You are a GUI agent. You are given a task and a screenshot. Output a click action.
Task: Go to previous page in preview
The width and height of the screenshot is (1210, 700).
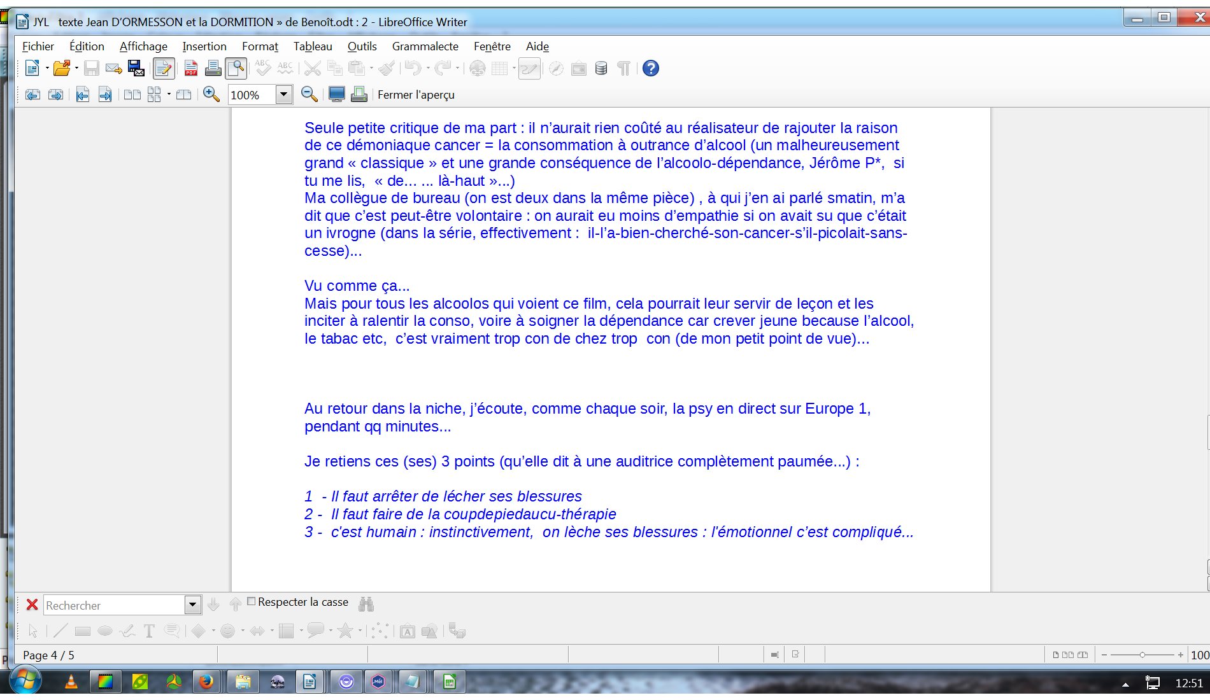(32, 95)
